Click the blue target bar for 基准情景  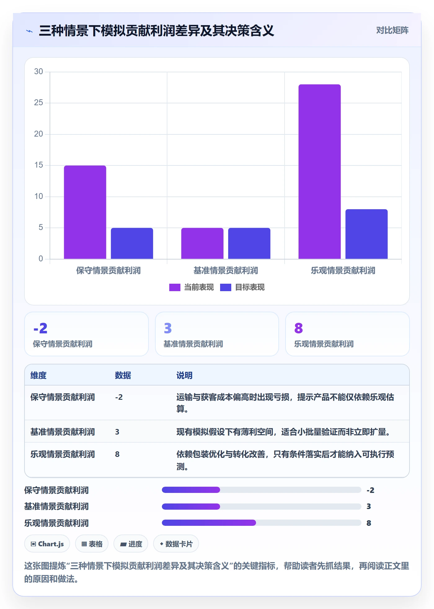[249, 243]
